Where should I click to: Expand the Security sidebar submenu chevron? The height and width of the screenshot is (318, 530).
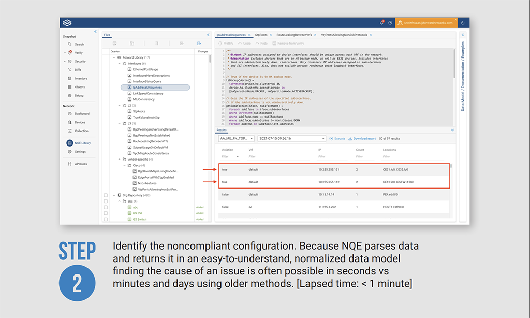65,62
